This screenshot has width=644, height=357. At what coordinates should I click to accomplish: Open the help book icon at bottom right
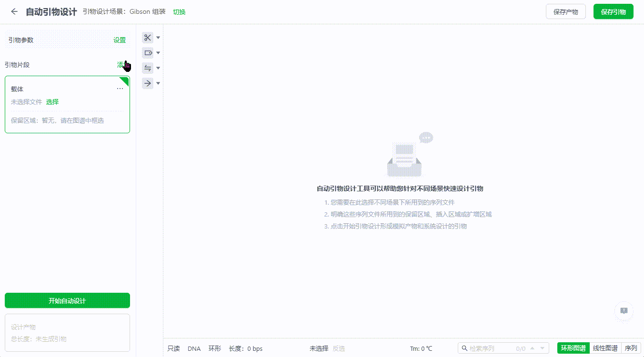[624, 312]
